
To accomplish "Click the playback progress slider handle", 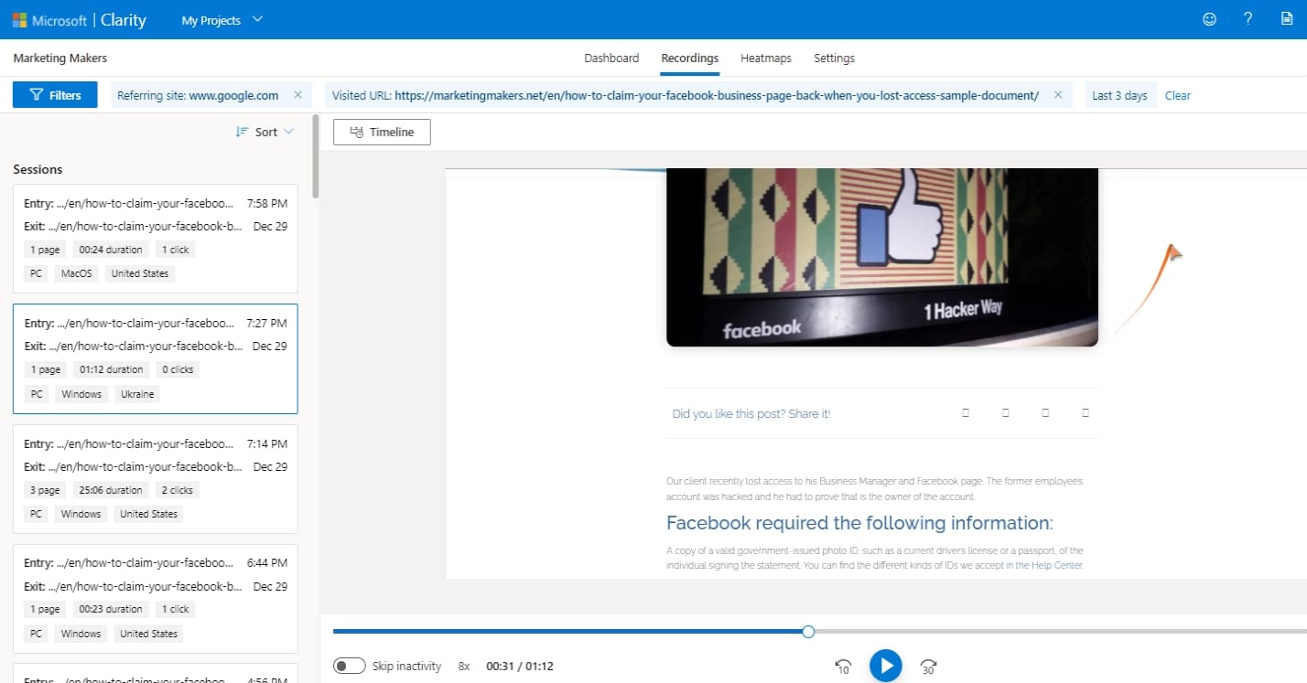I will coord(808,632).
